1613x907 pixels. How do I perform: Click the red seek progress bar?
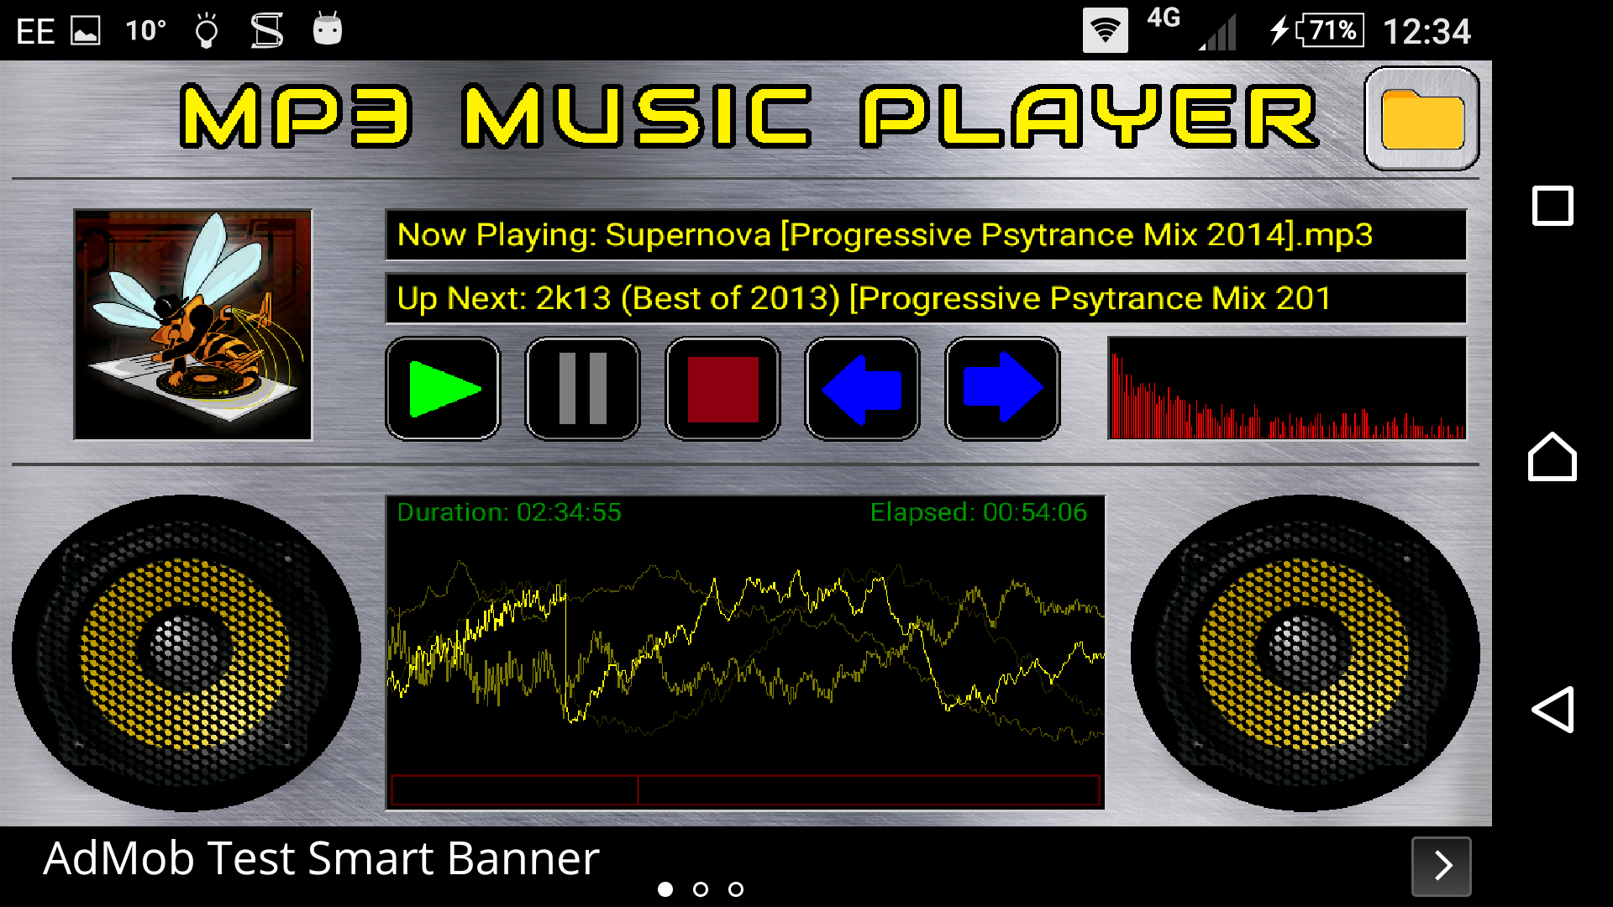tap(746, 789)
